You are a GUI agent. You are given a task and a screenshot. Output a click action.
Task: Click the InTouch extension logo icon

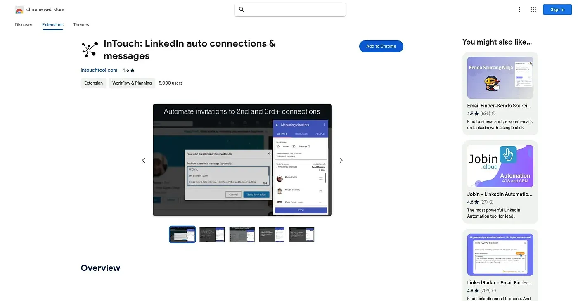point(90,50)
